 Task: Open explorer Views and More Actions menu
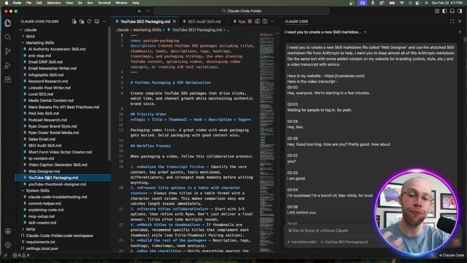pos(104,22)
